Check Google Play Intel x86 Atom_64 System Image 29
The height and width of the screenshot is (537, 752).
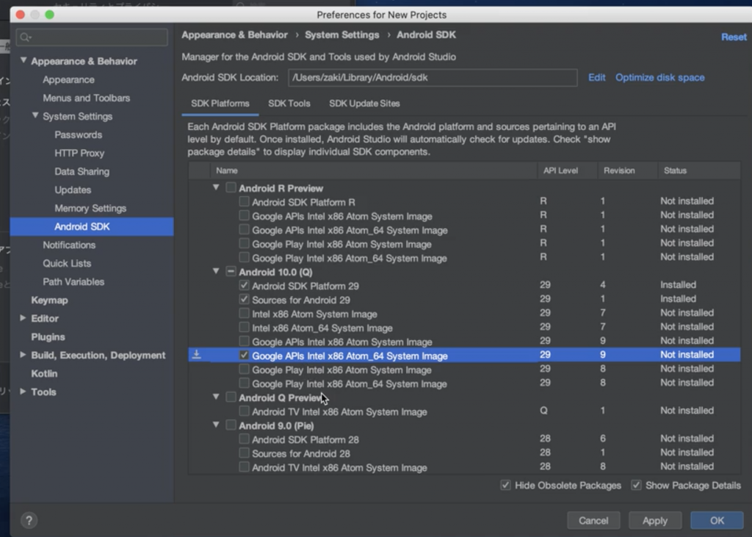pos(244,383)
